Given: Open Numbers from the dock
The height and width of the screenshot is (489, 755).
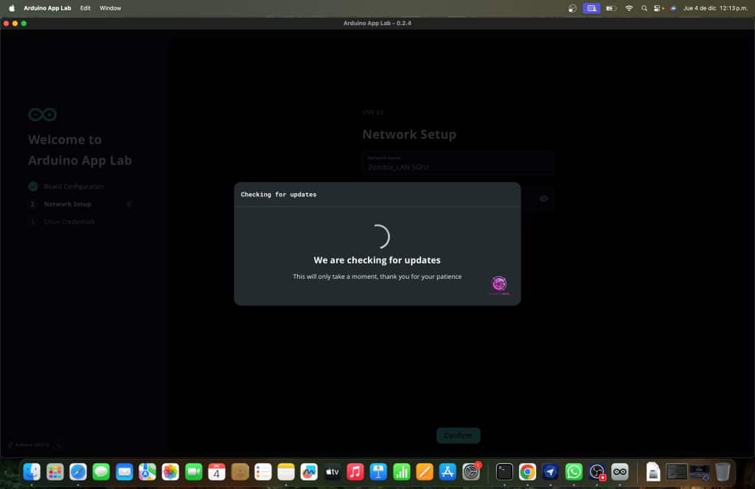Looking at the screenshot, I should coord(402,471).
